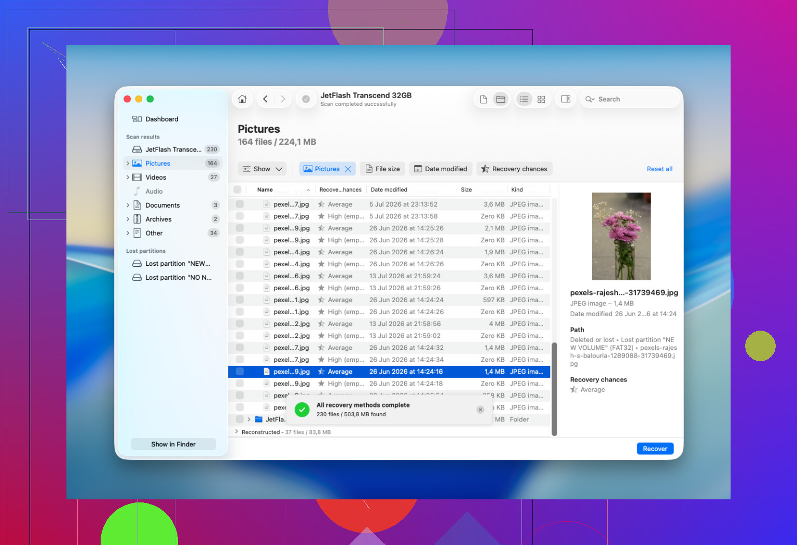
Task: Check the 26 Jun 2026 14:24:32 file
Action: 240,347
